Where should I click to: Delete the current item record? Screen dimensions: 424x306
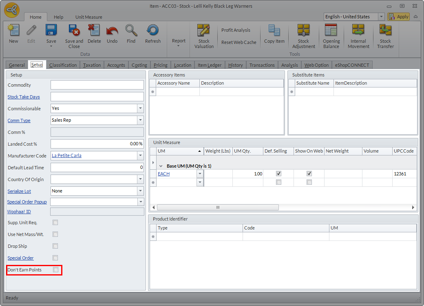tap(94, 33)
